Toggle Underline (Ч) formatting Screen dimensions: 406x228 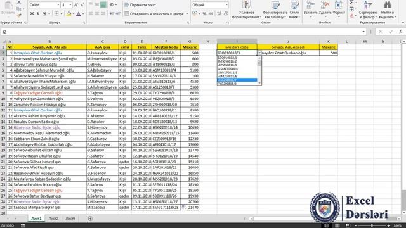[44, 14]
